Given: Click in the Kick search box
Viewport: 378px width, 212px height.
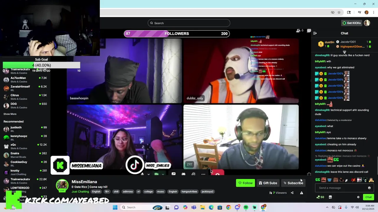Looking at the screenshot, I should click(189, 23).
